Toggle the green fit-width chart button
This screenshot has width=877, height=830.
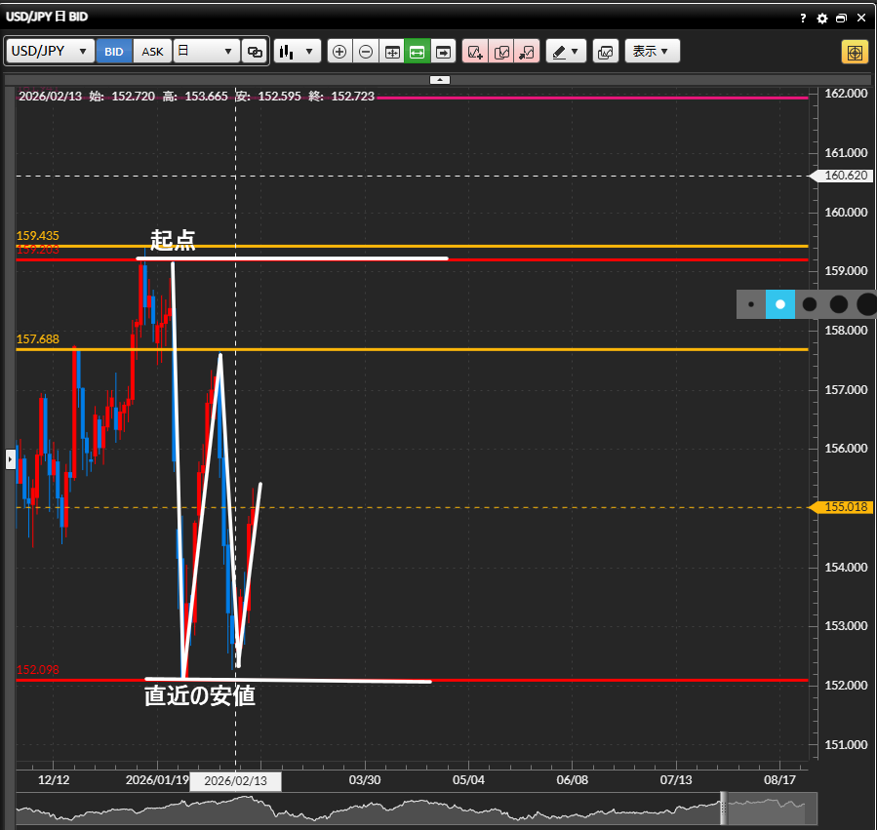point(418,52)
